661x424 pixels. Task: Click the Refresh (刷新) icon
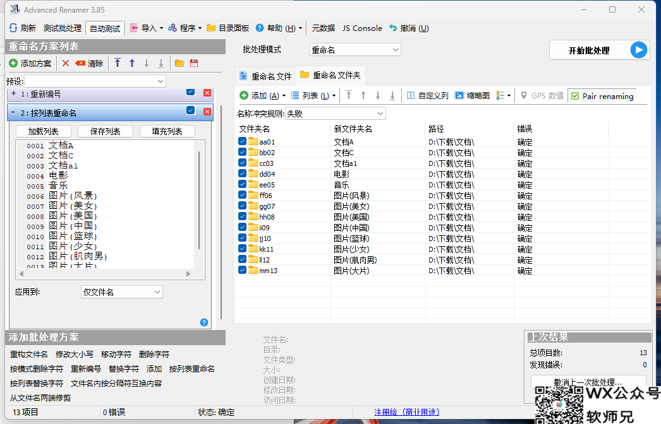[13, 28]
